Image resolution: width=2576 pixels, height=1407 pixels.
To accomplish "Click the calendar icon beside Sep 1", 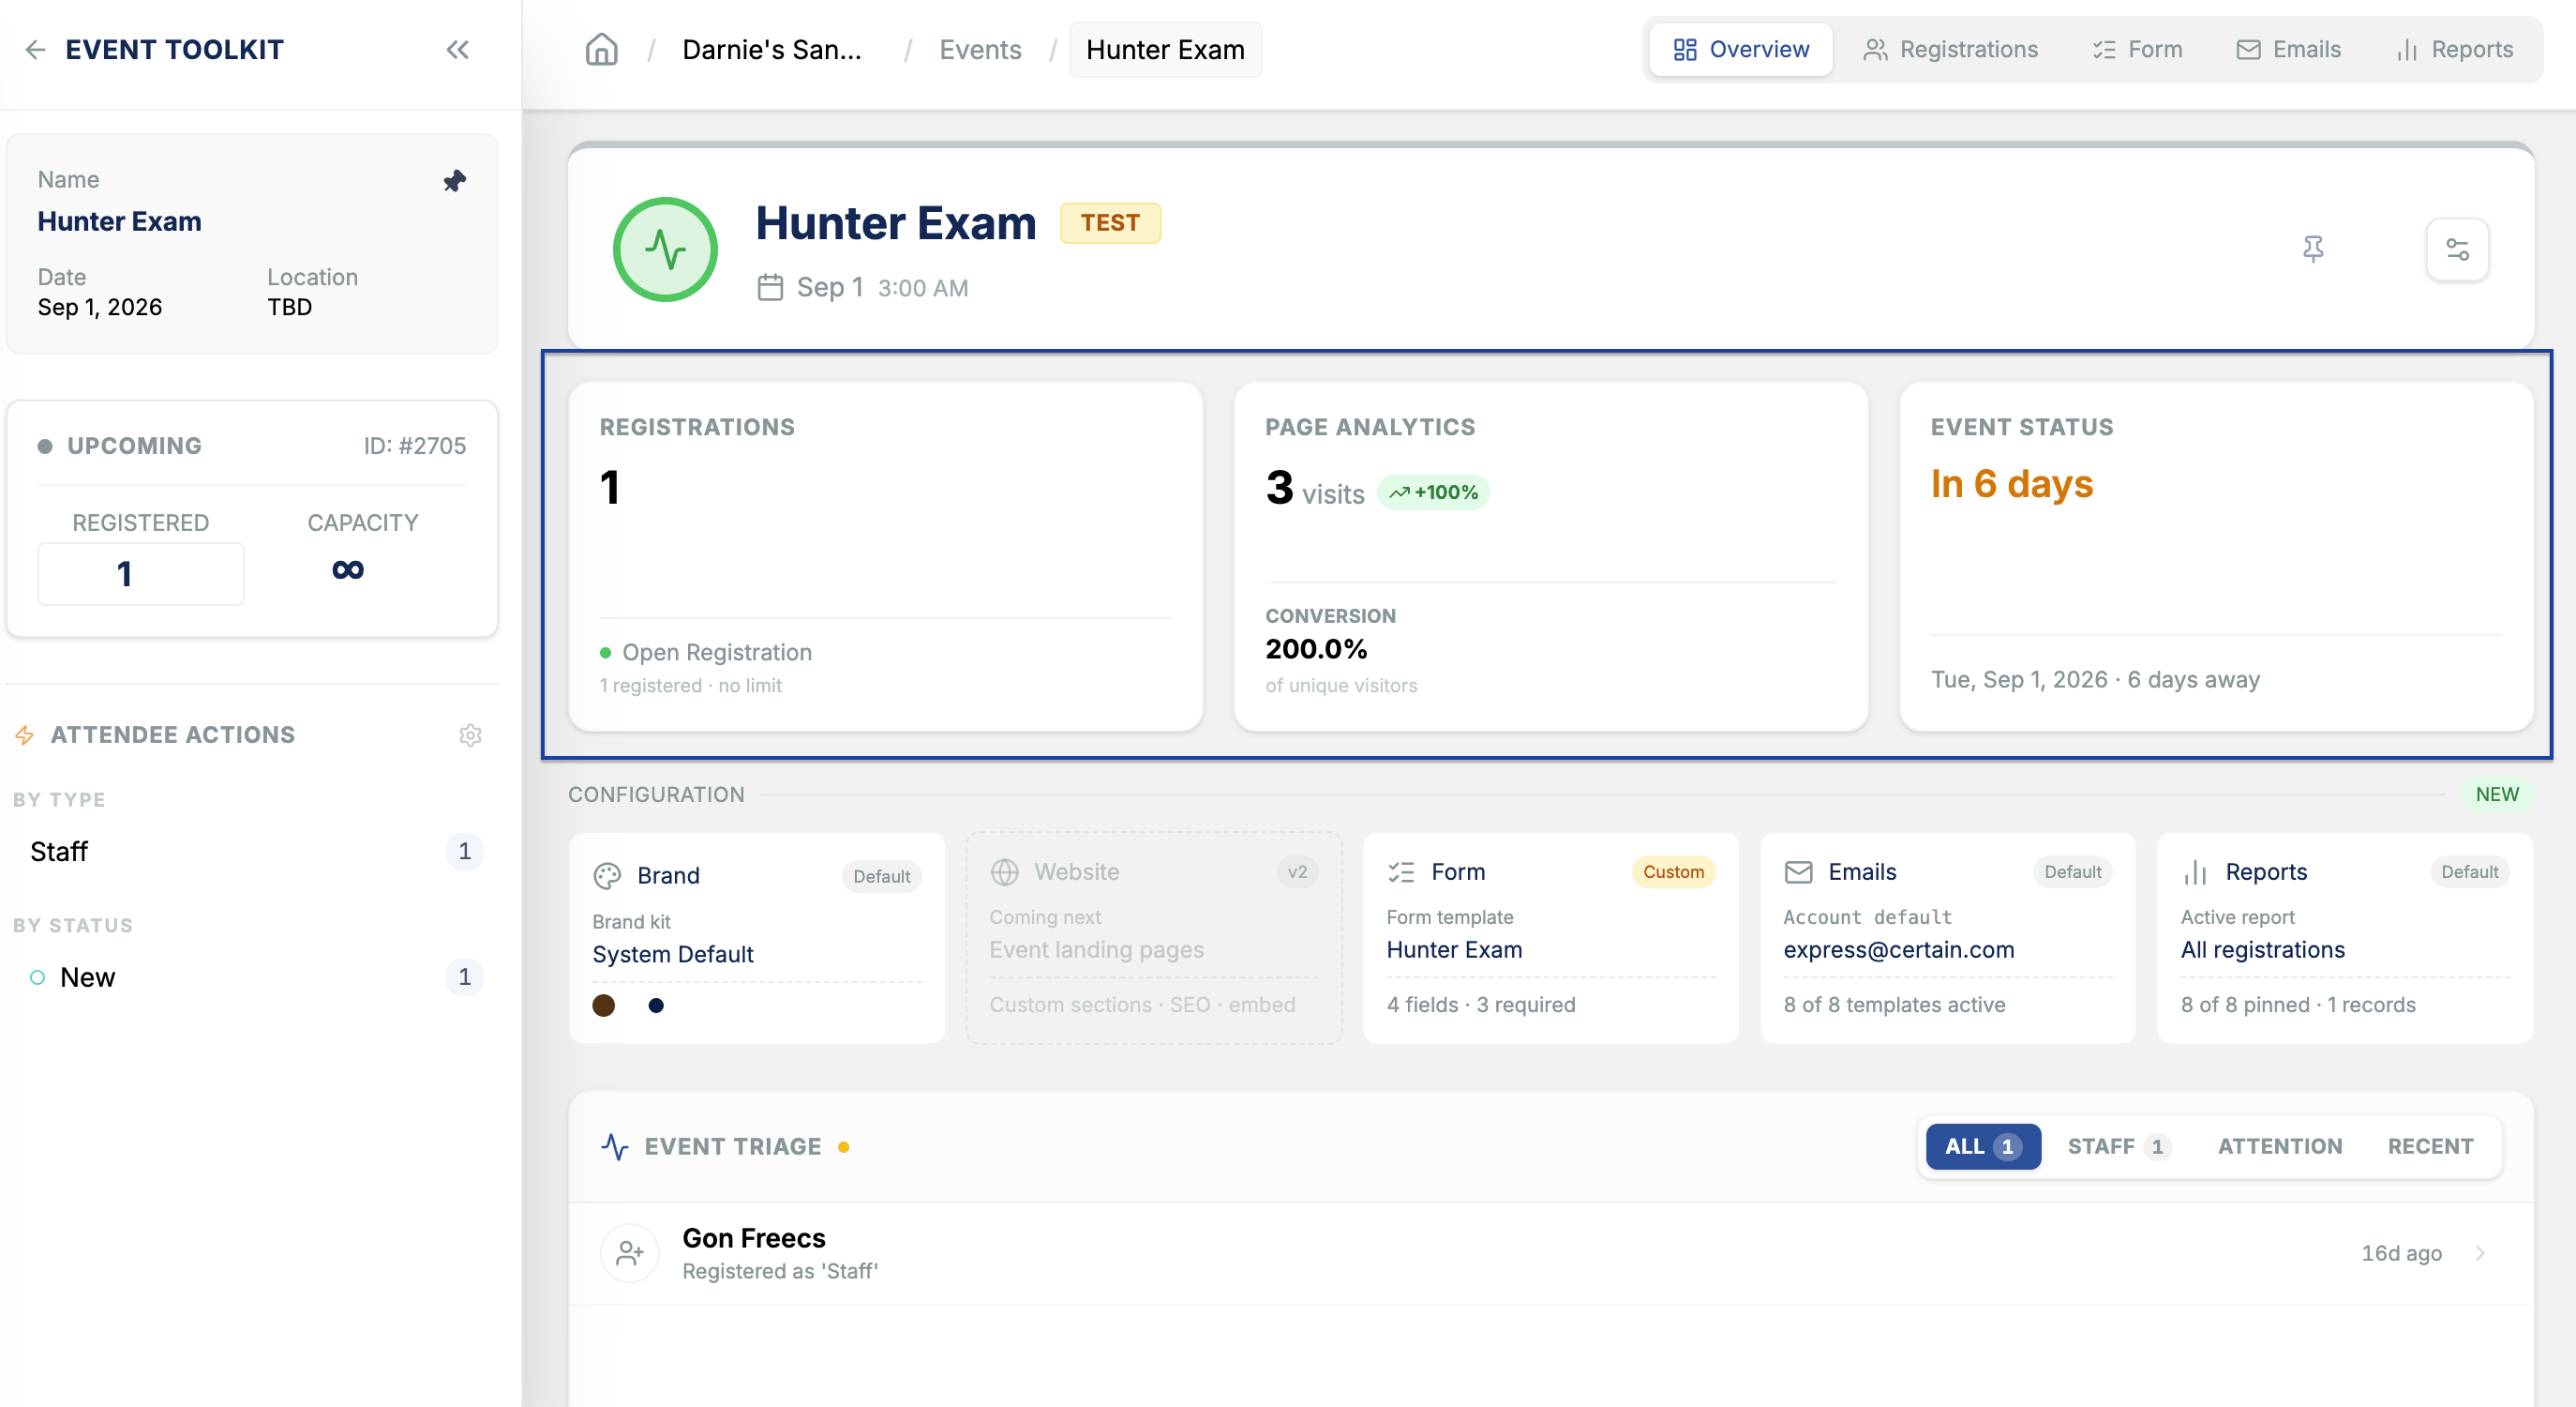I will [x=770, y=287].
